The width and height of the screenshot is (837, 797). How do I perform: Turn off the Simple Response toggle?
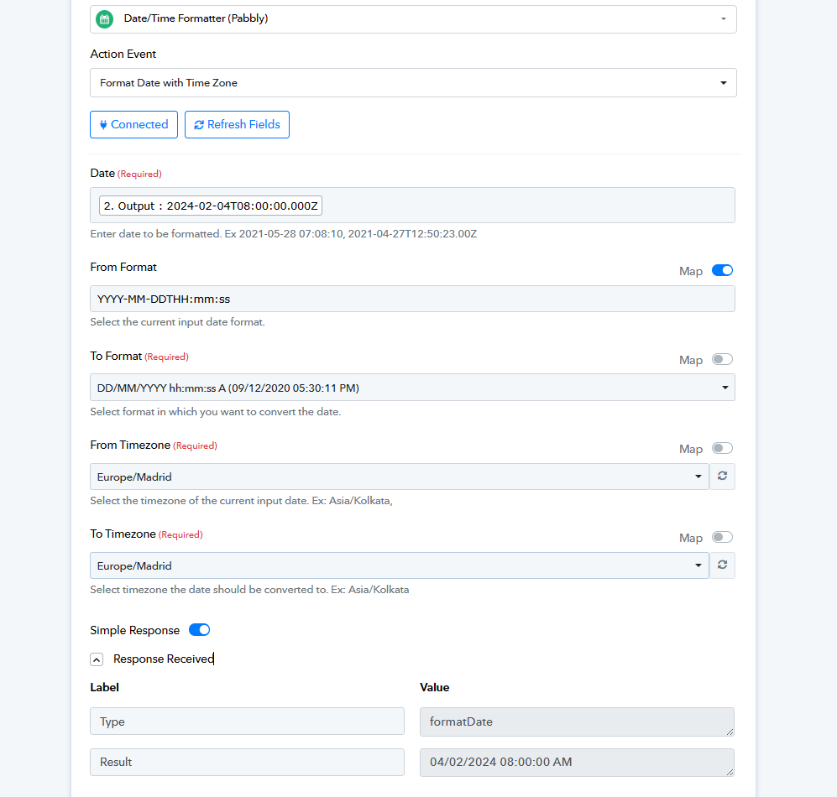(200, 630)
